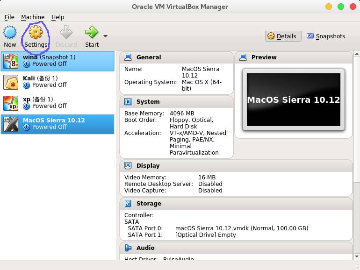
Task: Click the Boot Order value text
Action: pyautogui.click(x=192, y=123)
